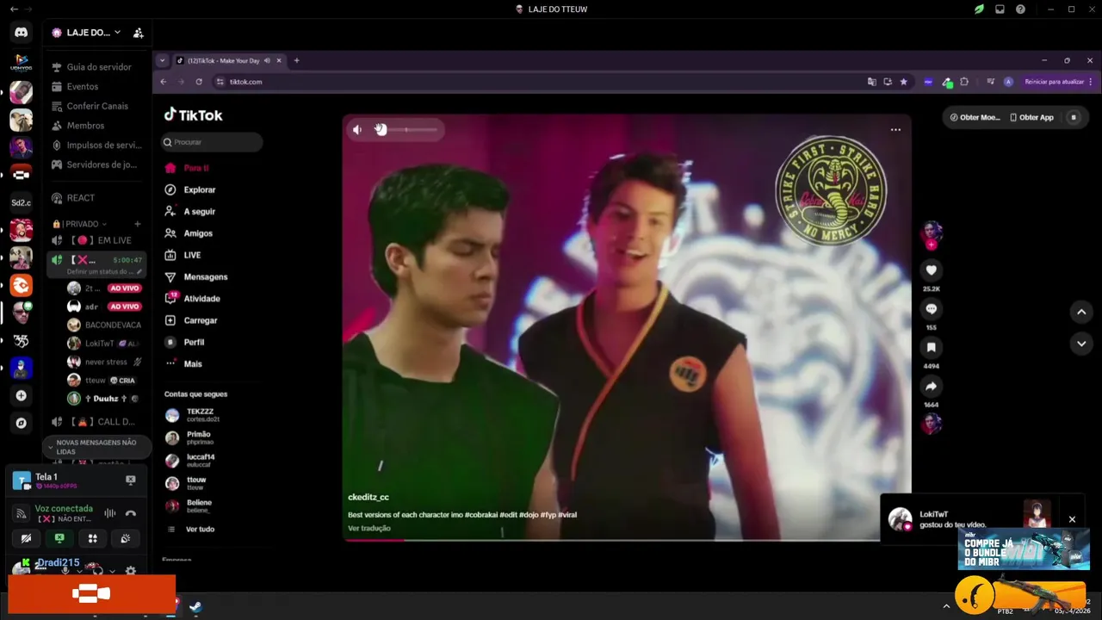Collapse the PRIVADO channel category

82,224
